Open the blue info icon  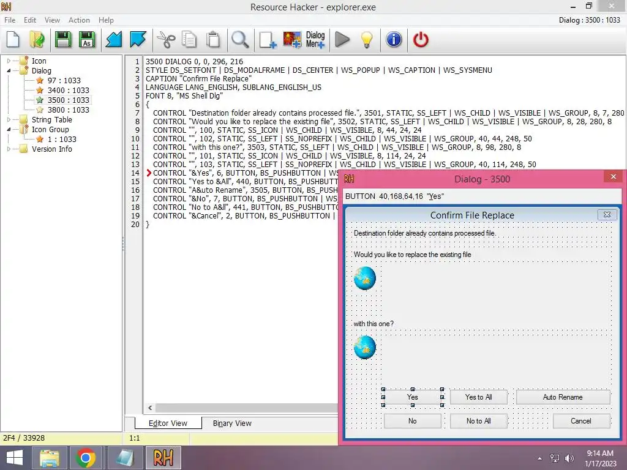(x=394, y=40)
